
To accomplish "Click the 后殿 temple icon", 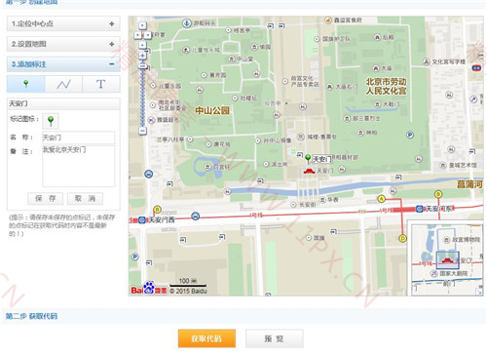I will [x=377, y=37].
